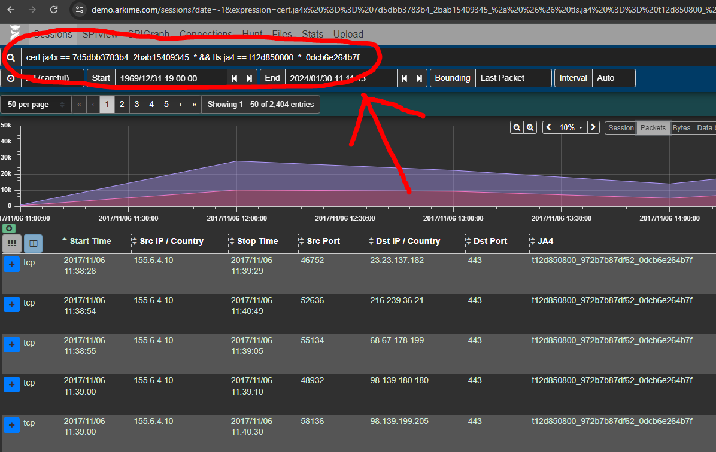Switch graph to Packets view
Screen dimensions: 716x452
tap(653, 128)
